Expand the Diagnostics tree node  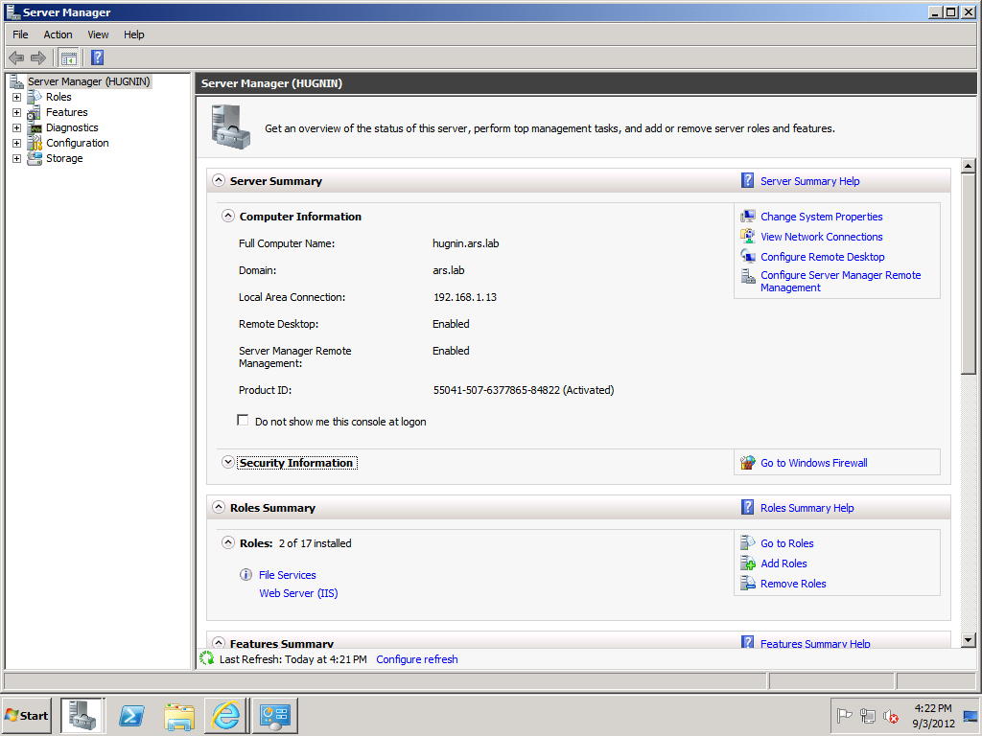click(x=17, y=127)
